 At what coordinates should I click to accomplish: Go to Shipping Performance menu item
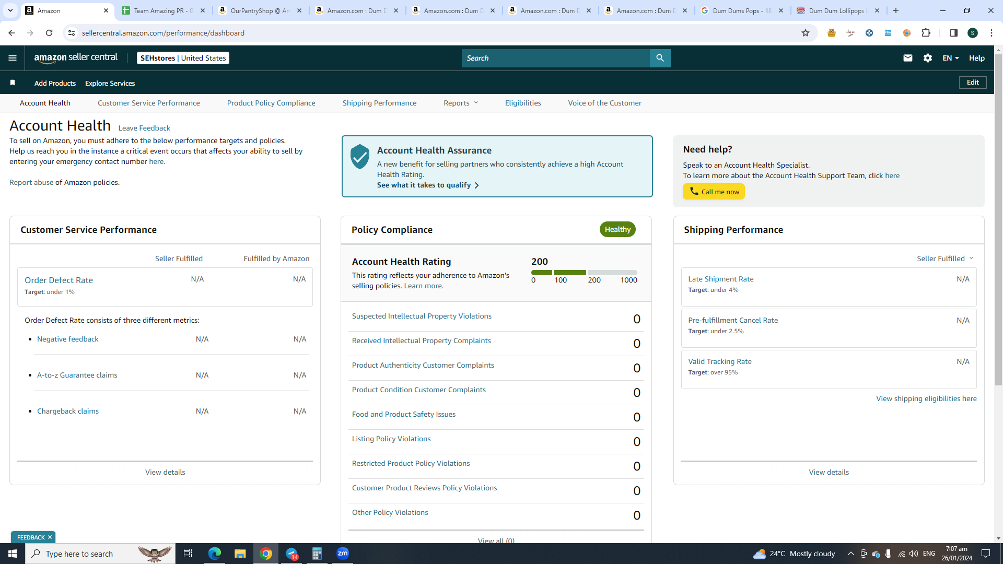(x=380, y=103)
